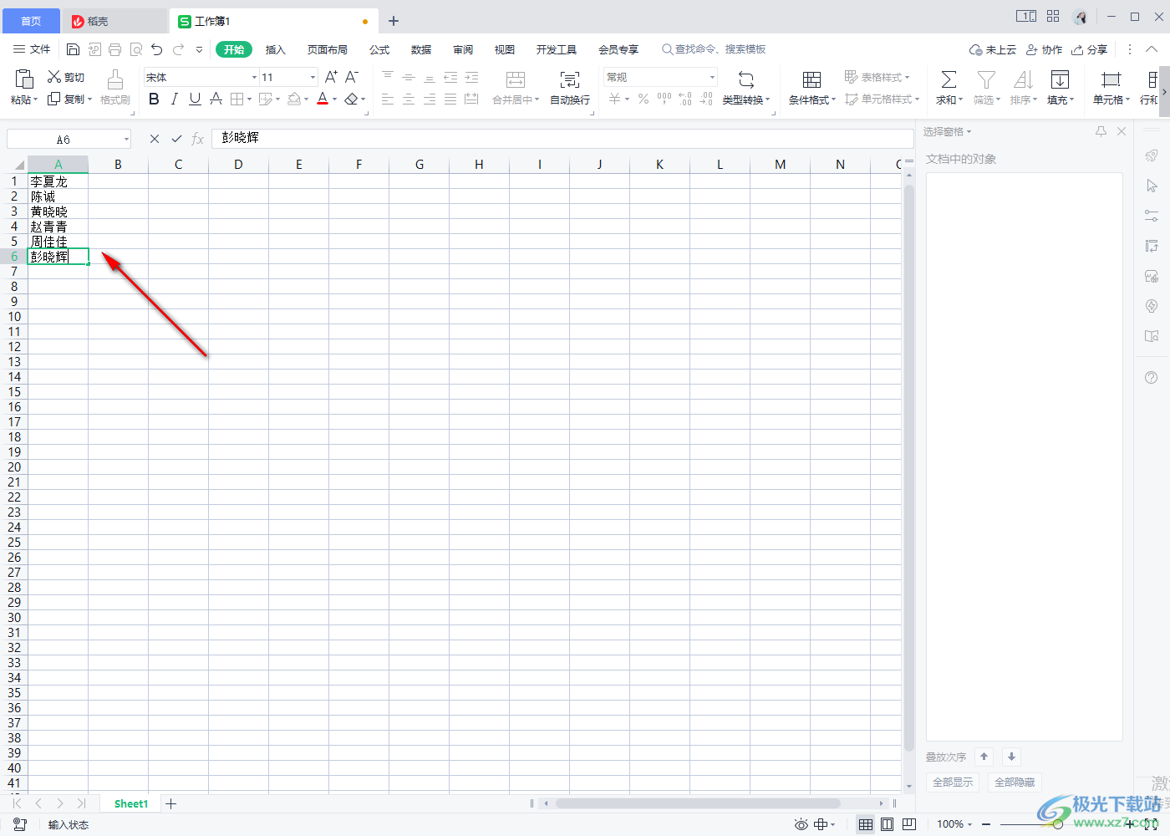Click the search commands field (查找命令)
The image size is (1170, 836).
tap(715, 49)
